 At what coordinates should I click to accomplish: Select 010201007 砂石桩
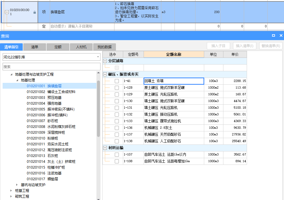[43, 121]
